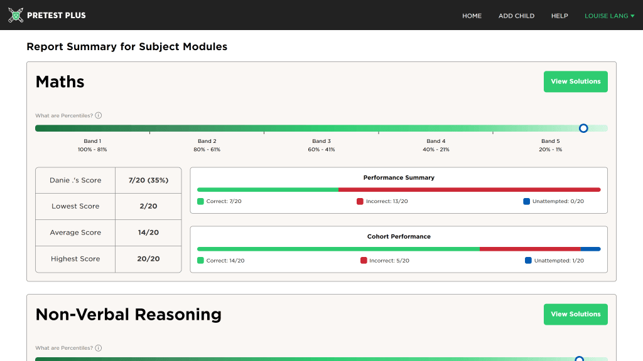Viewport: 643px width, 361px height.
Task: Click the blue Unattempted legend icon in Cohort Performance
Action: 527,260
